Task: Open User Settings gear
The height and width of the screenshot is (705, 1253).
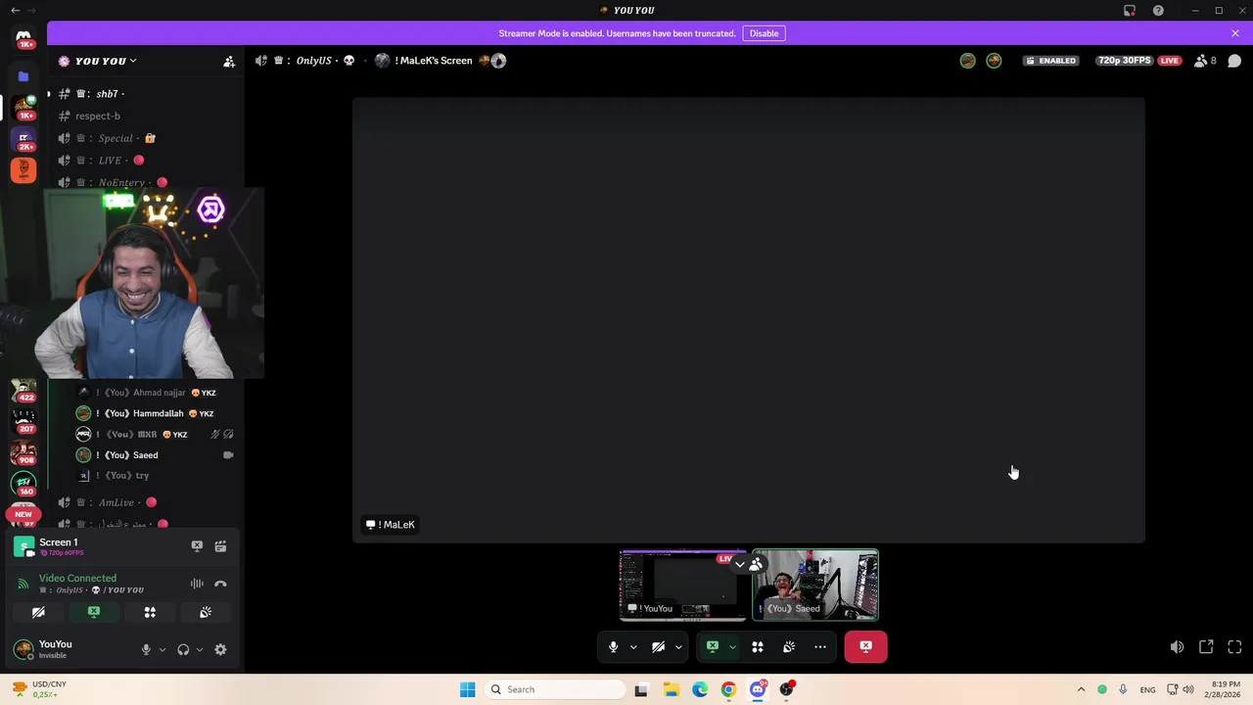Action: [220, 649]
